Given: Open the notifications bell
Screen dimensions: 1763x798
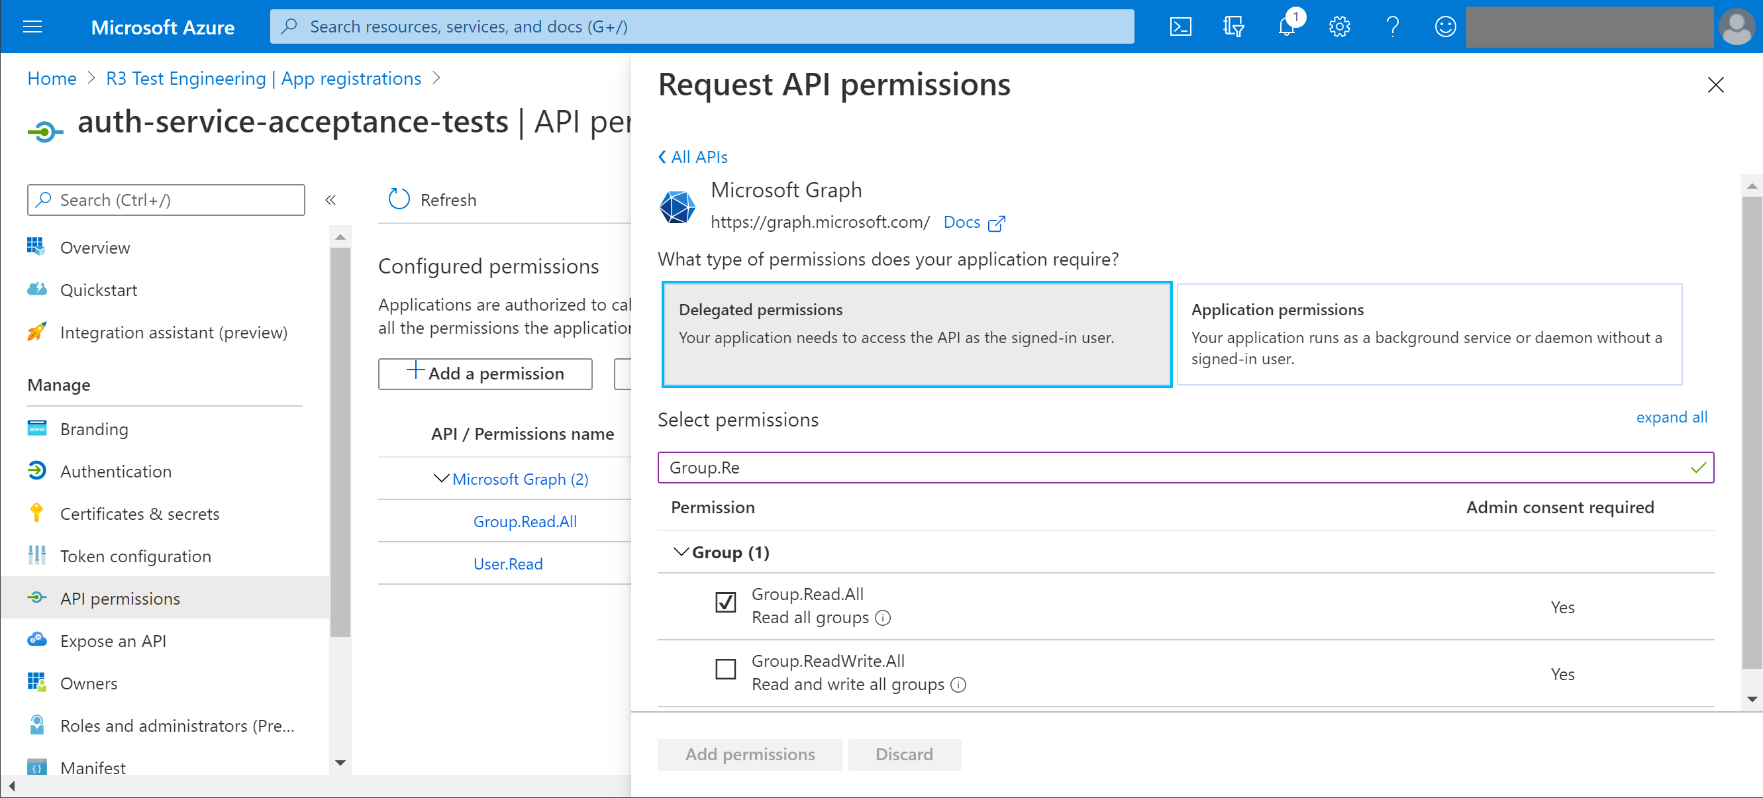Looking at the screenshot, I should [x=1287, y=26].
